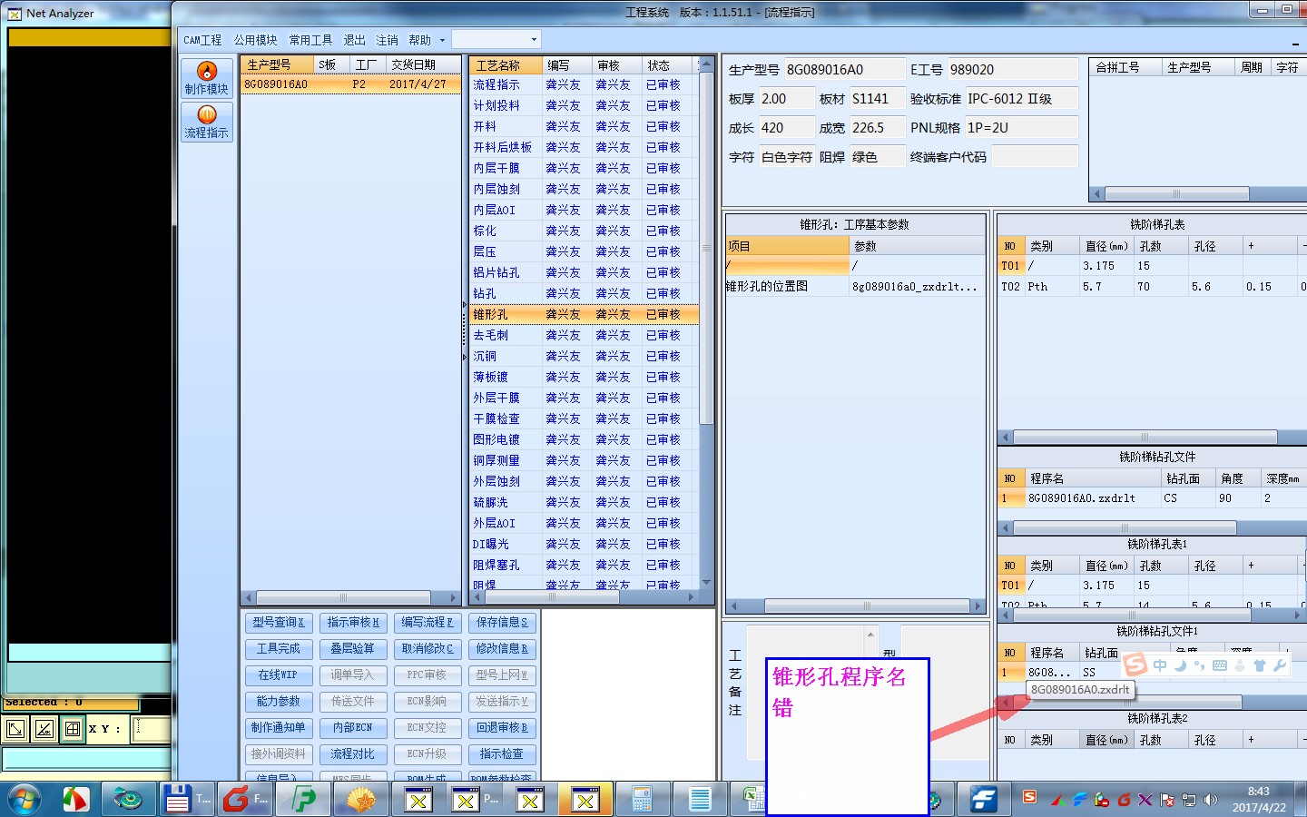
Task: Open the eye-shaped app in taskbar
Action: [128, 800]
